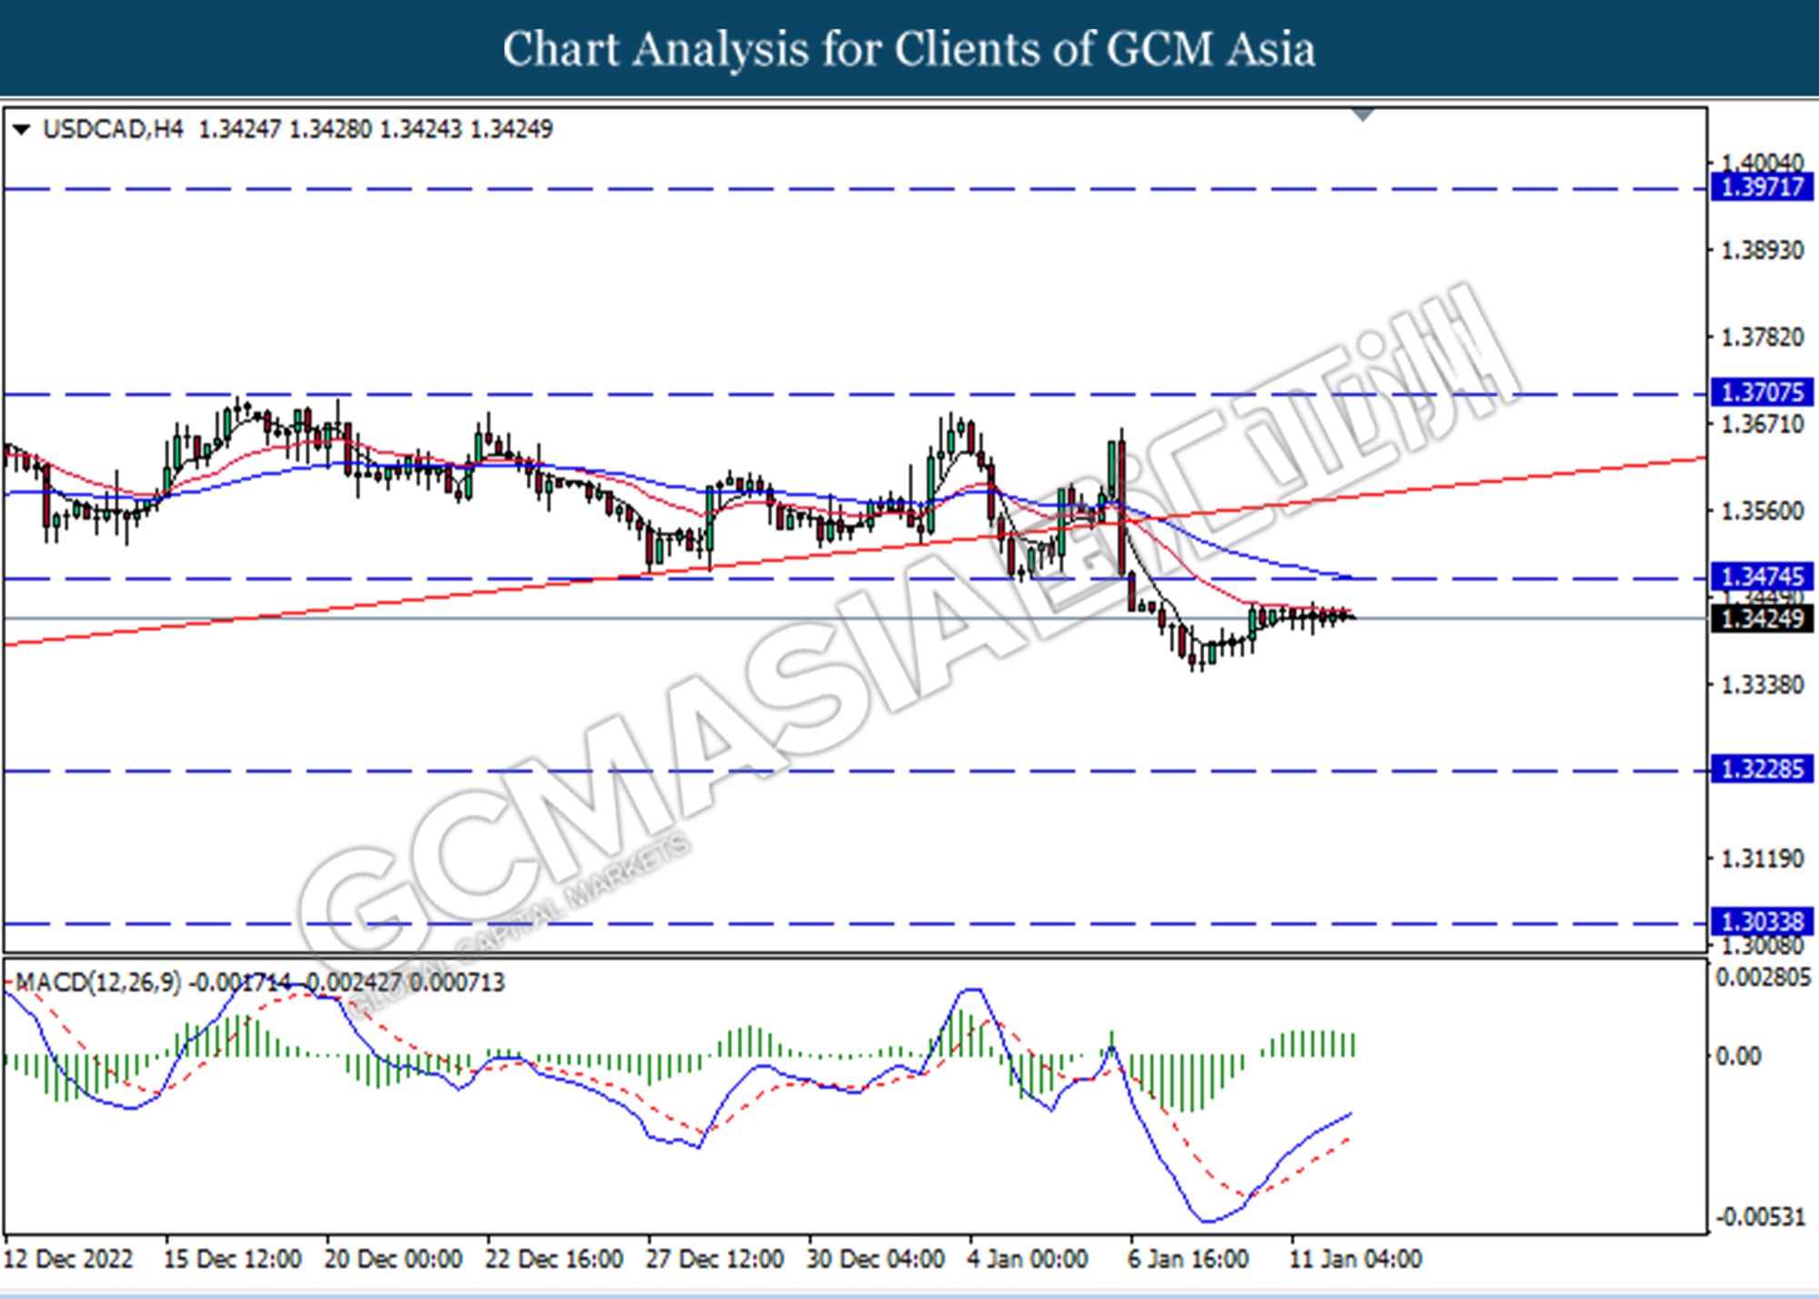Click the 1.35600 price scale value
This screenshot has width=1819, height=1299.
pos(1763,511)
